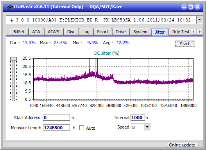Click the window resize grip
The height and width of the screenshot is (150, 206).
(x=201, y=145)
